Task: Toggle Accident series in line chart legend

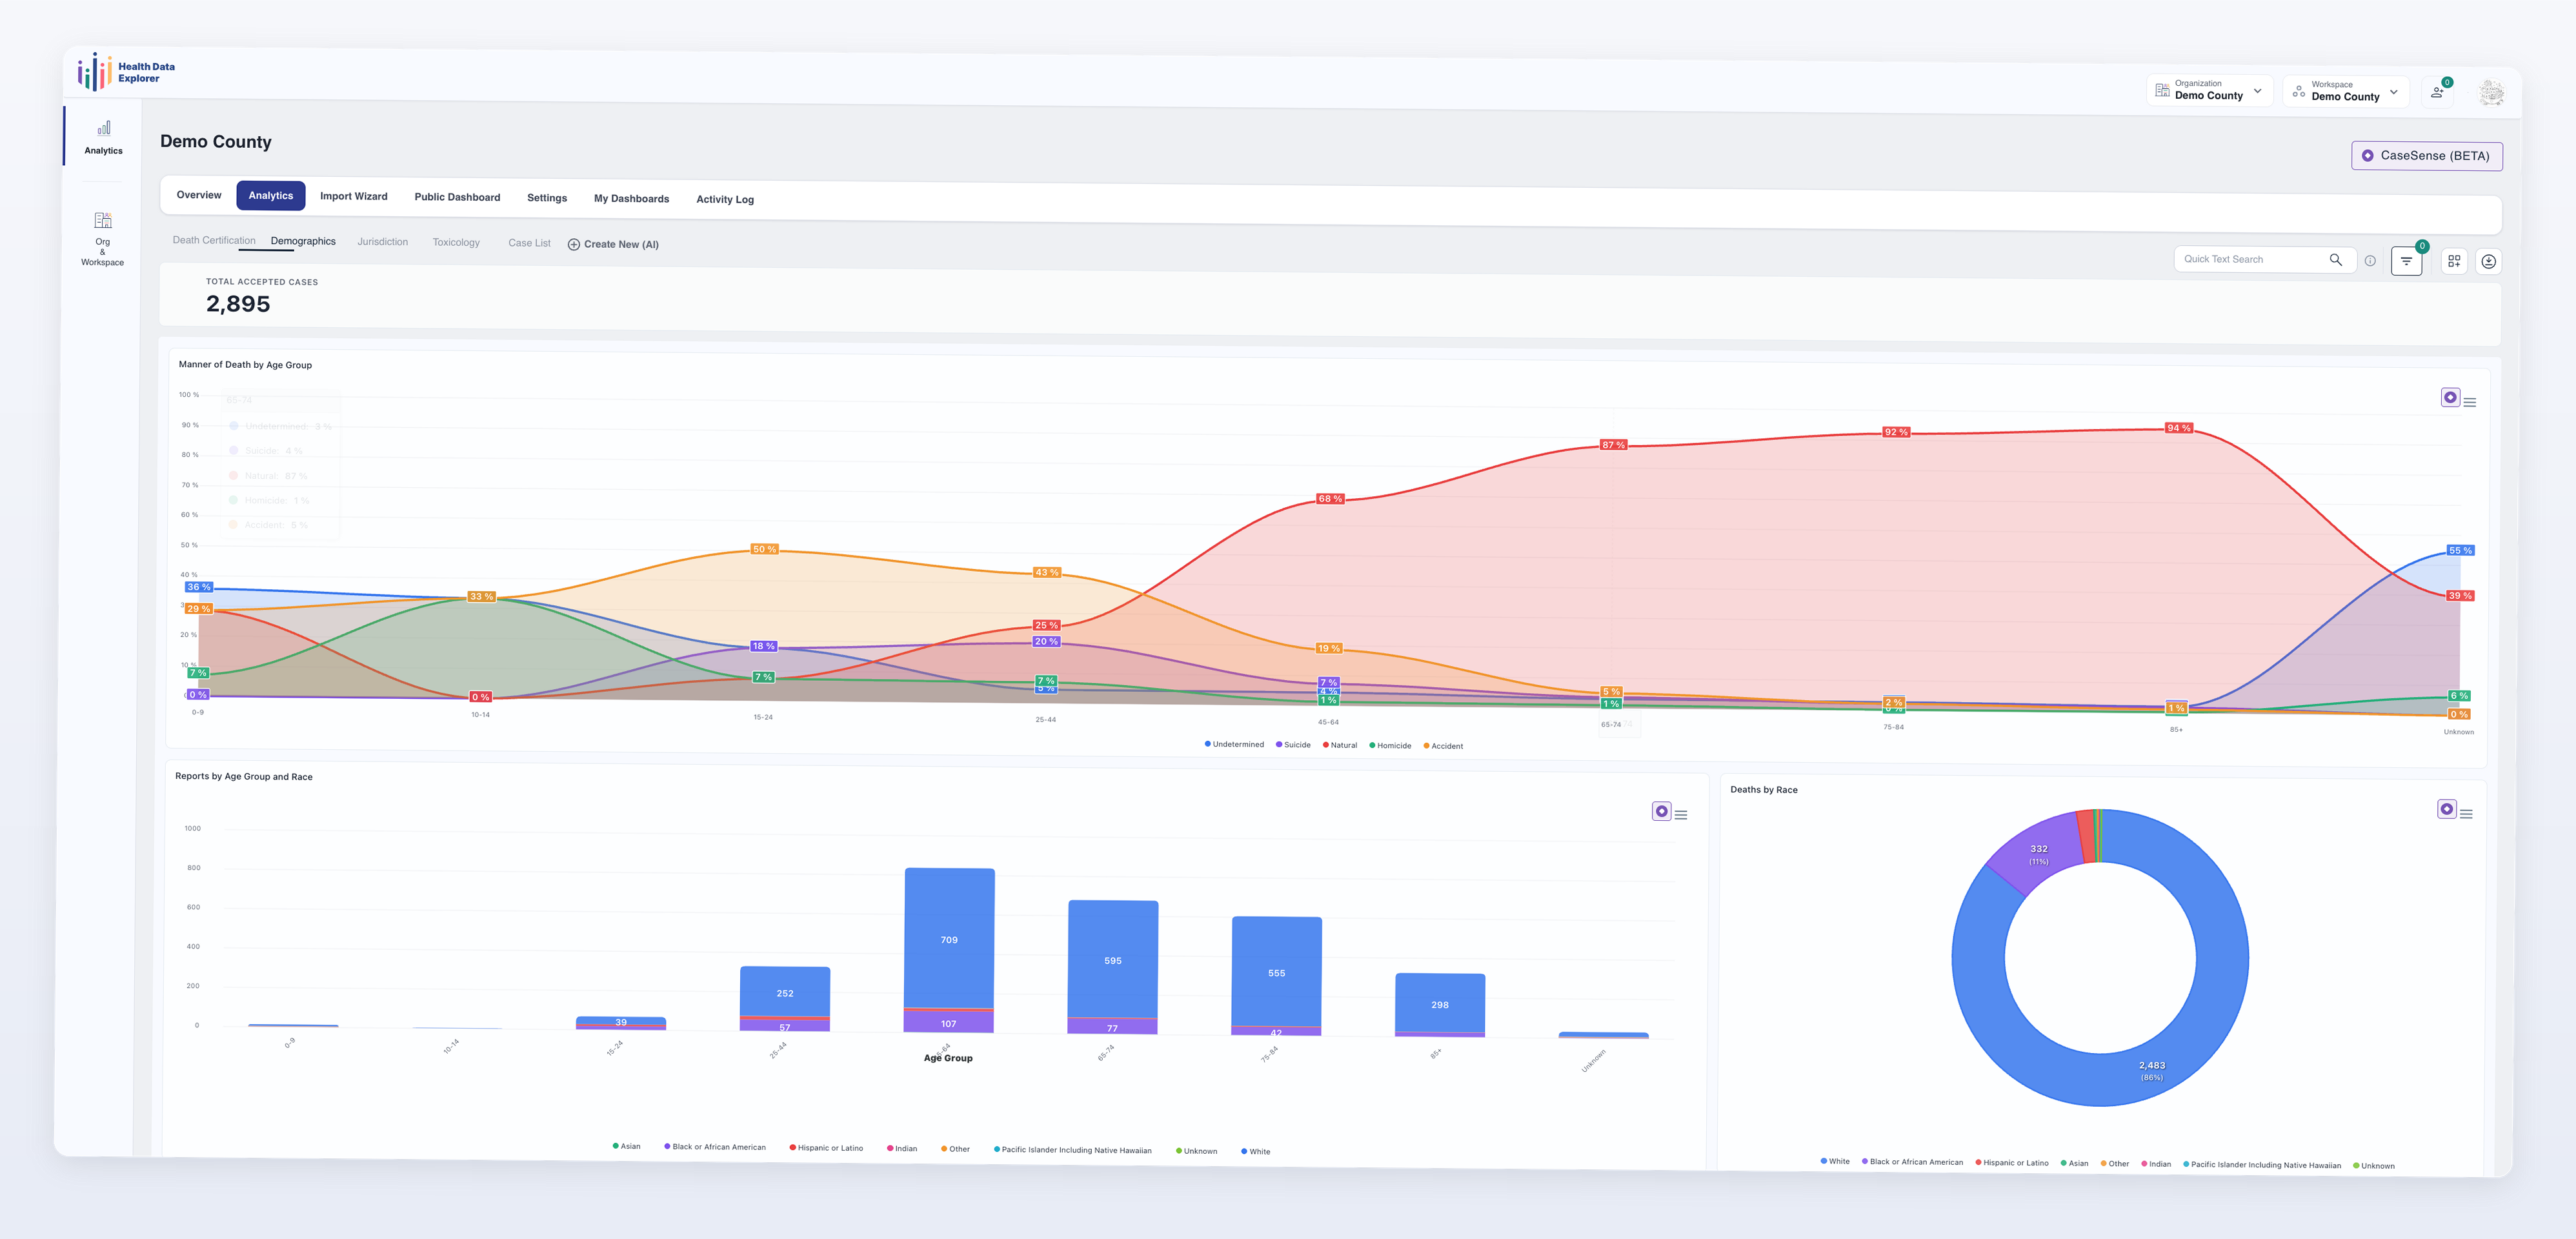Action: point(1443,746)
